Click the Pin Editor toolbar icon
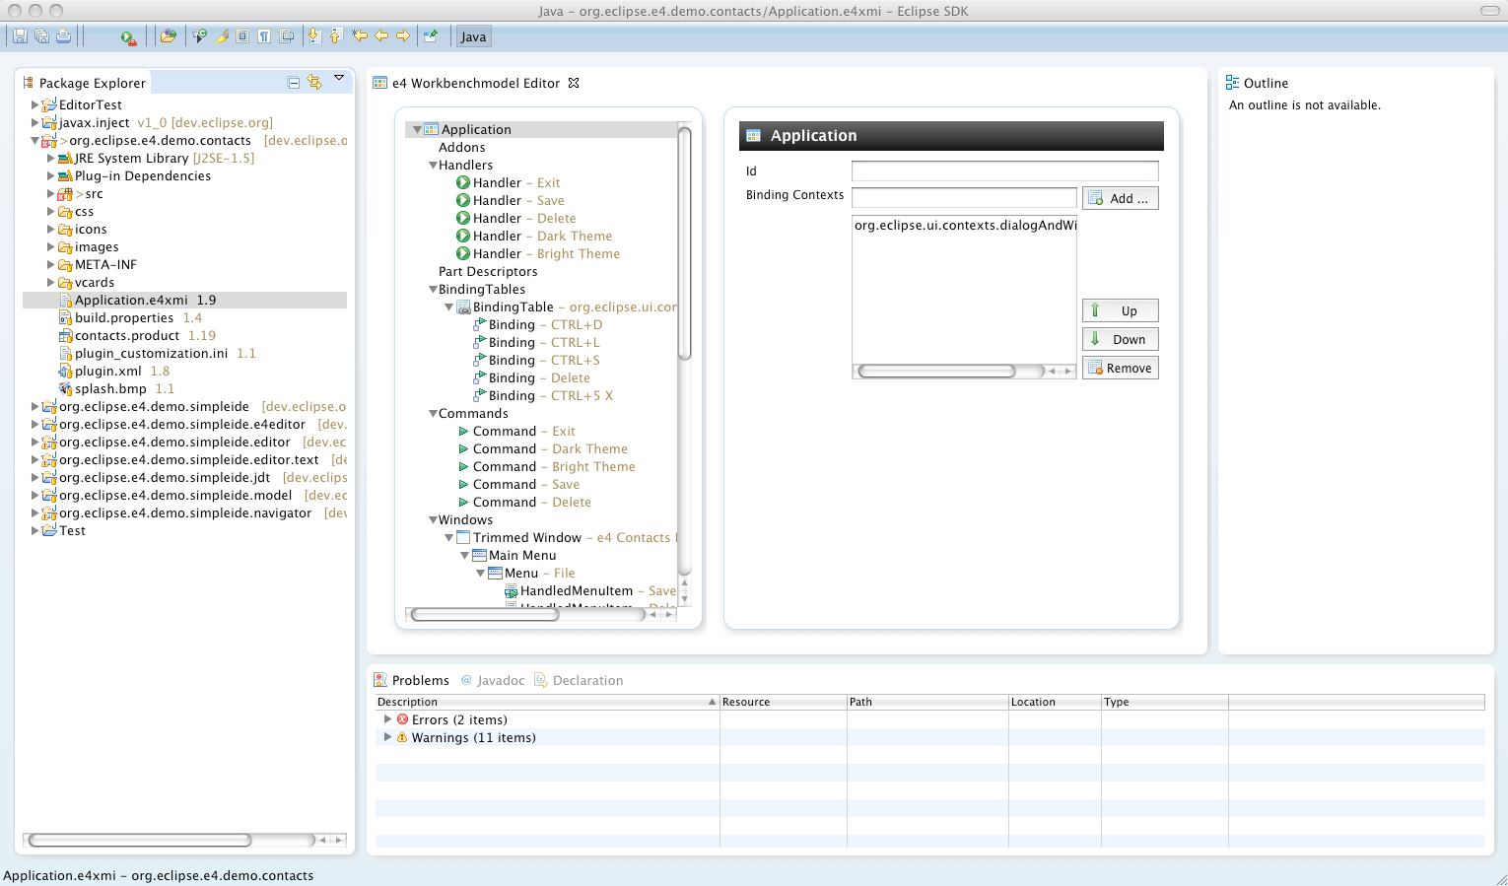 [431, 36]
